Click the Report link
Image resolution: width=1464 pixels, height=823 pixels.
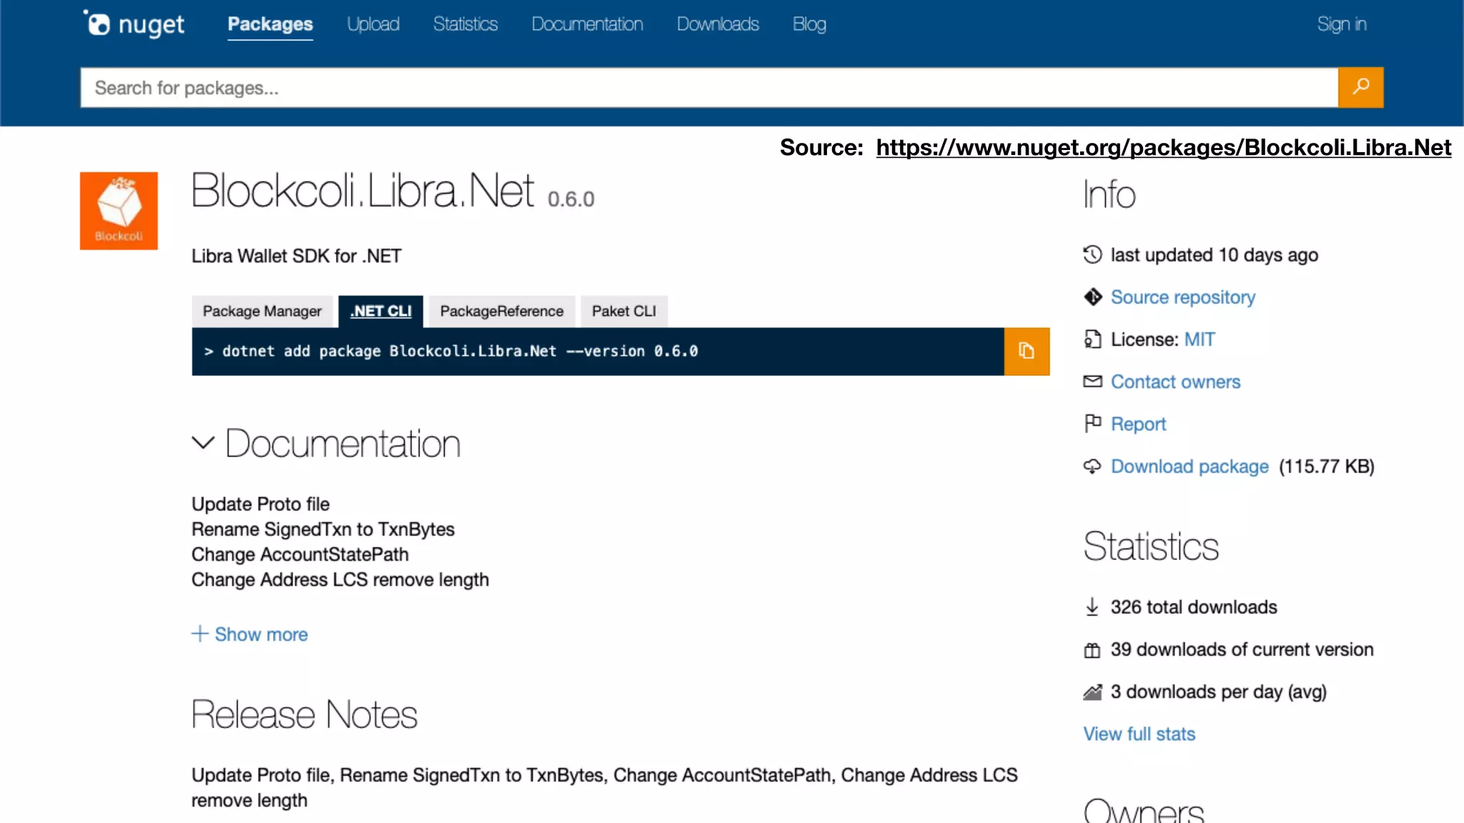click(1139, 424)
